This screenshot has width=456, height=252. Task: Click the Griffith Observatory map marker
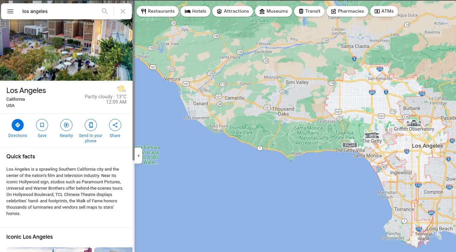tap(414, 123)
